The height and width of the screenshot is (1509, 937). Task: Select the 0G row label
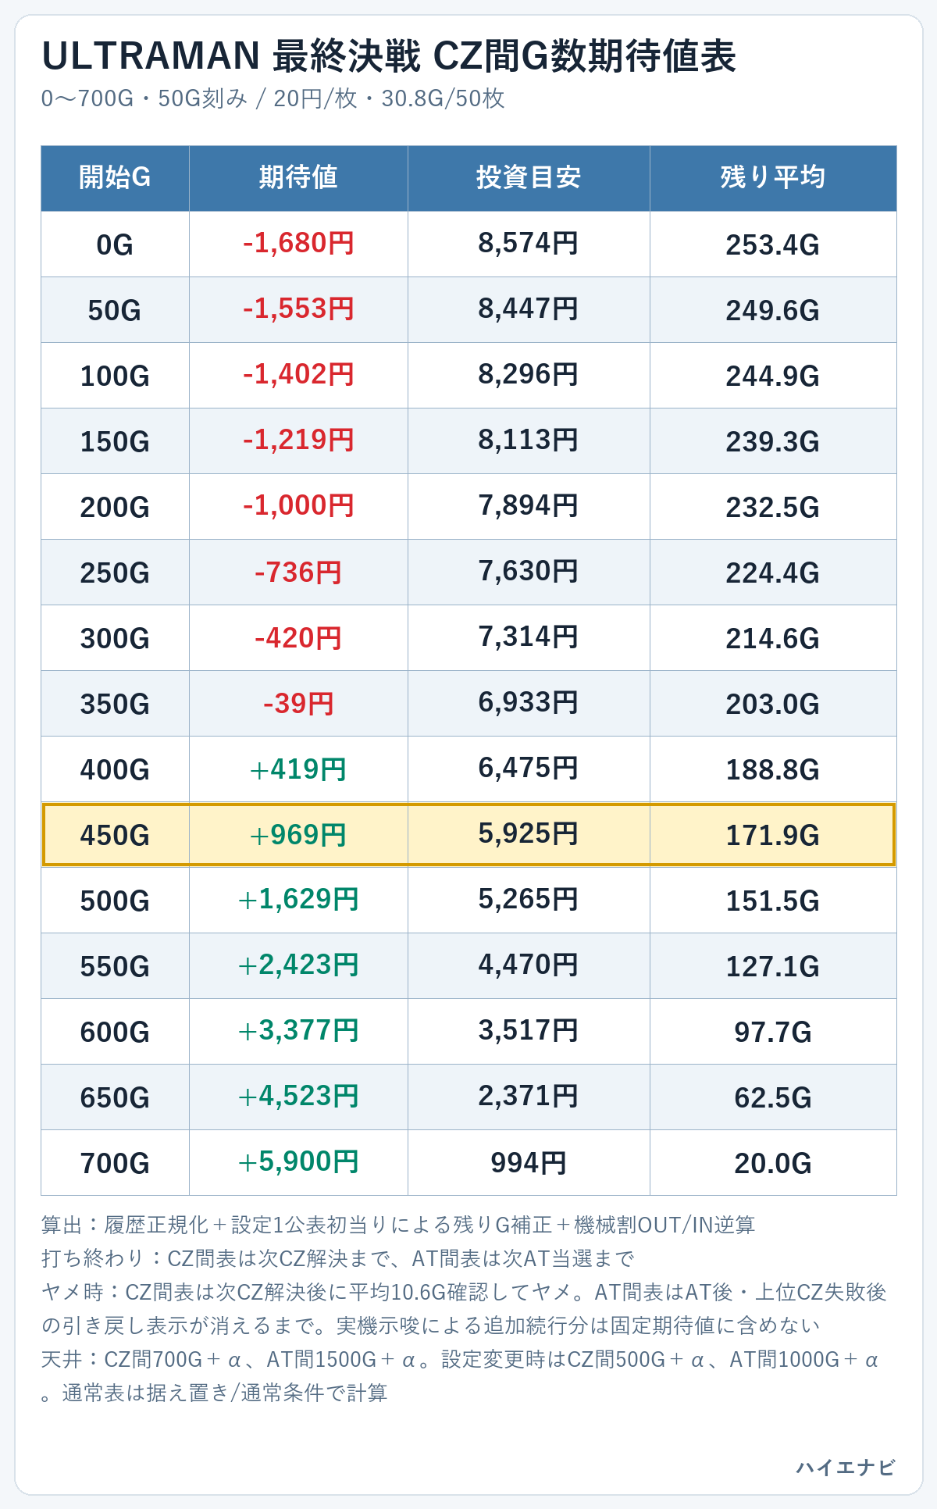(x=115, y=245)
